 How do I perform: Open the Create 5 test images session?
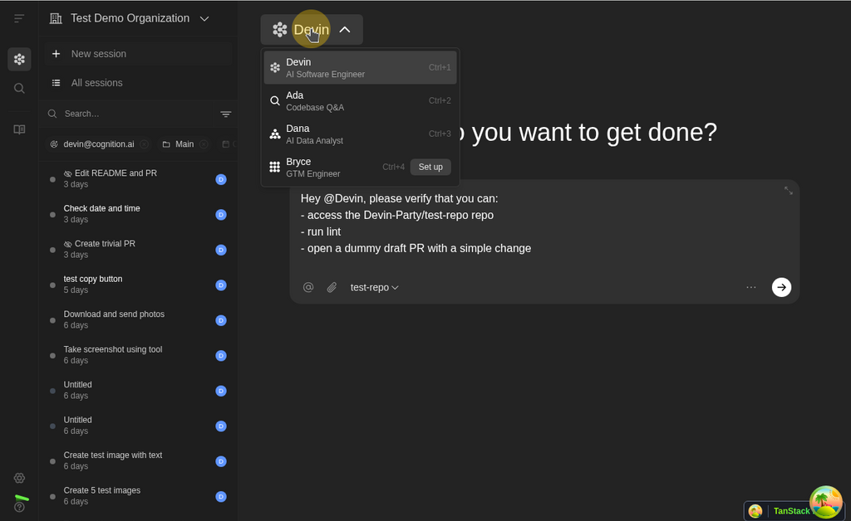[139, 495]
